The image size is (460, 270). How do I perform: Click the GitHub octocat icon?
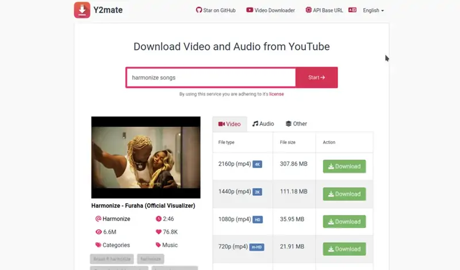199,10
